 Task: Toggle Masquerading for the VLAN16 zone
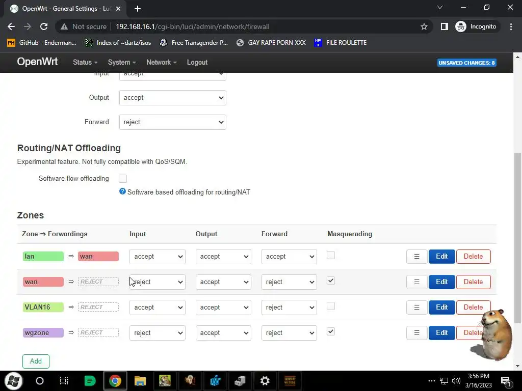tap(330, 306)
